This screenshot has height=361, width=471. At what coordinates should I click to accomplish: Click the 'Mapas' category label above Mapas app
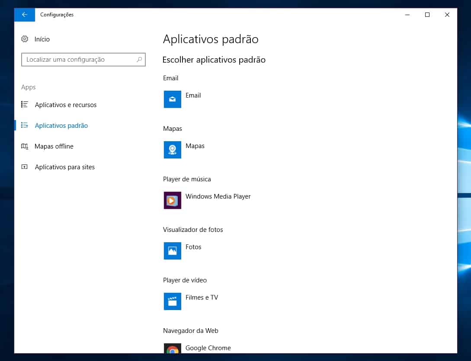click(x=173, y=129)
